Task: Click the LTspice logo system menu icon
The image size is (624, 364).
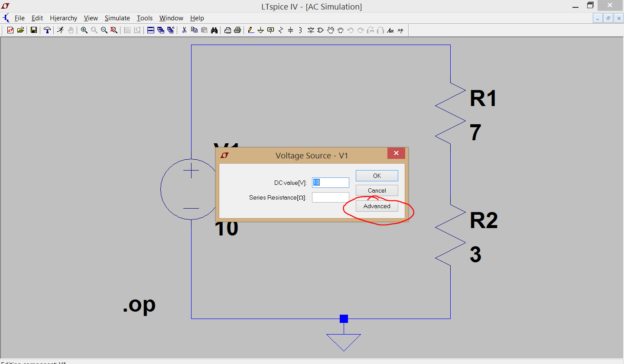Action: pyautogui.click(x=6, y=6)
